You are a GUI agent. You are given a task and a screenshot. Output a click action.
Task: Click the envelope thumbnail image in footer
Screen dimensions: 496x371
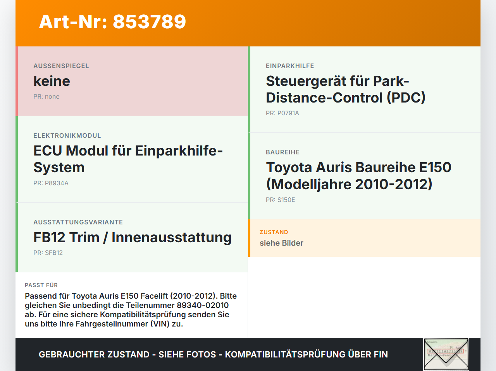tap(446, 354)
